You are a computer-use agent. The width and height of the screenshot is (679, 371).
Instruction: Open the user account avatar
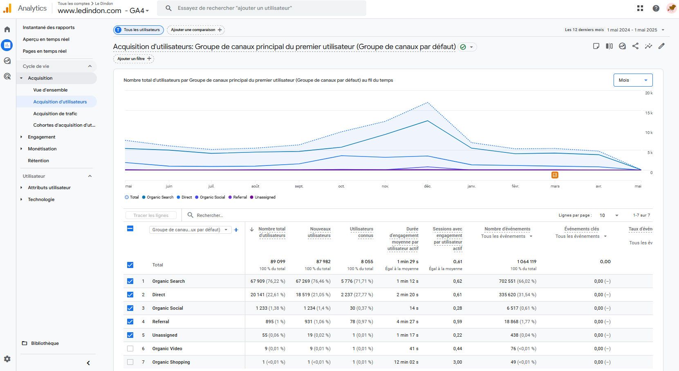(x=671, y=8)
